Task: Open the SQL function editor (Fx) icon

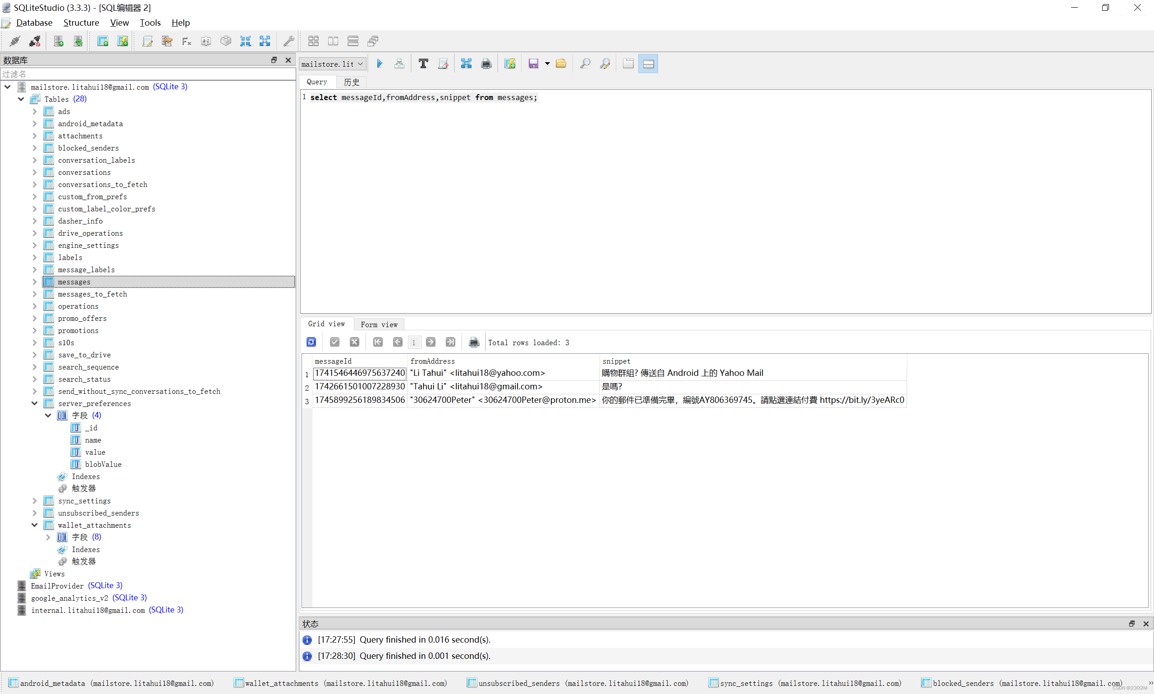Action: coord(187,41)
